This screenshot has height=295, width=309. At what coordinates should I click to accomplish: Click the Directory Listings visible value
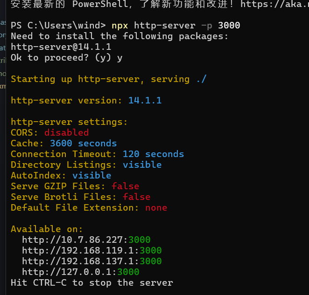[142, 165]
